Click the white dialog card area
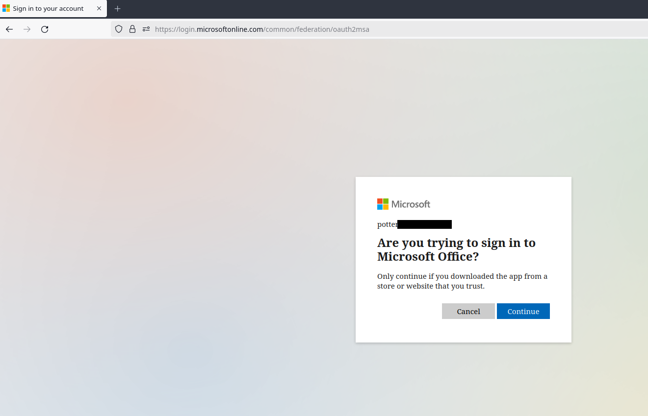This screenshot has width=648, height=416. [x=463, y=333]
